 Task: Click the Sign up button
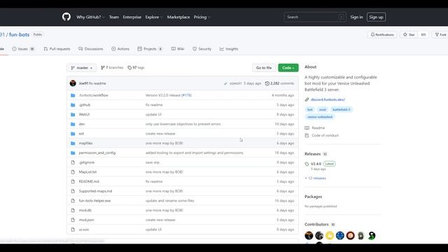(x=376, y=17)
